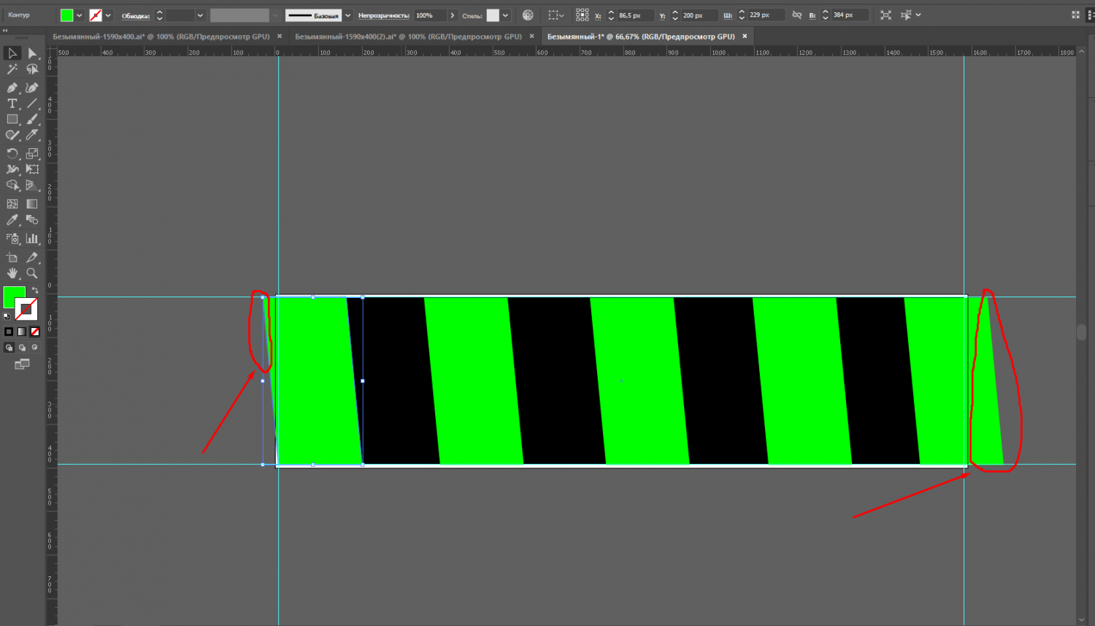Open the Стиль graphic style dropdown
1095x626 pixels.
505,15
